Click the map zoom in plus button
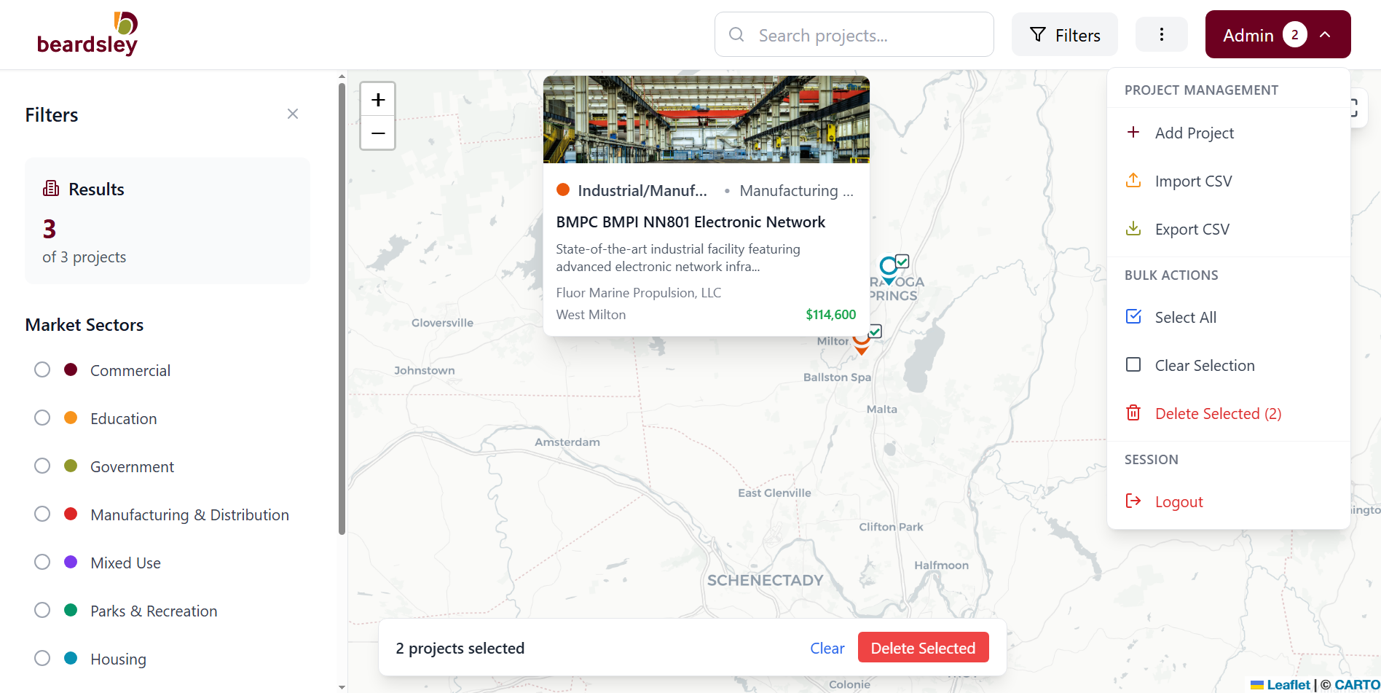 click(377, 100)
